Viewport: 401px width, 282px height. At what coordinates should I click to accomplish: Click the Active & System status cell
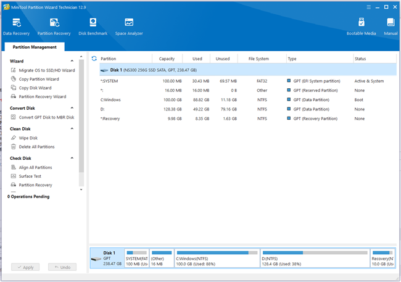coord(369,81)
